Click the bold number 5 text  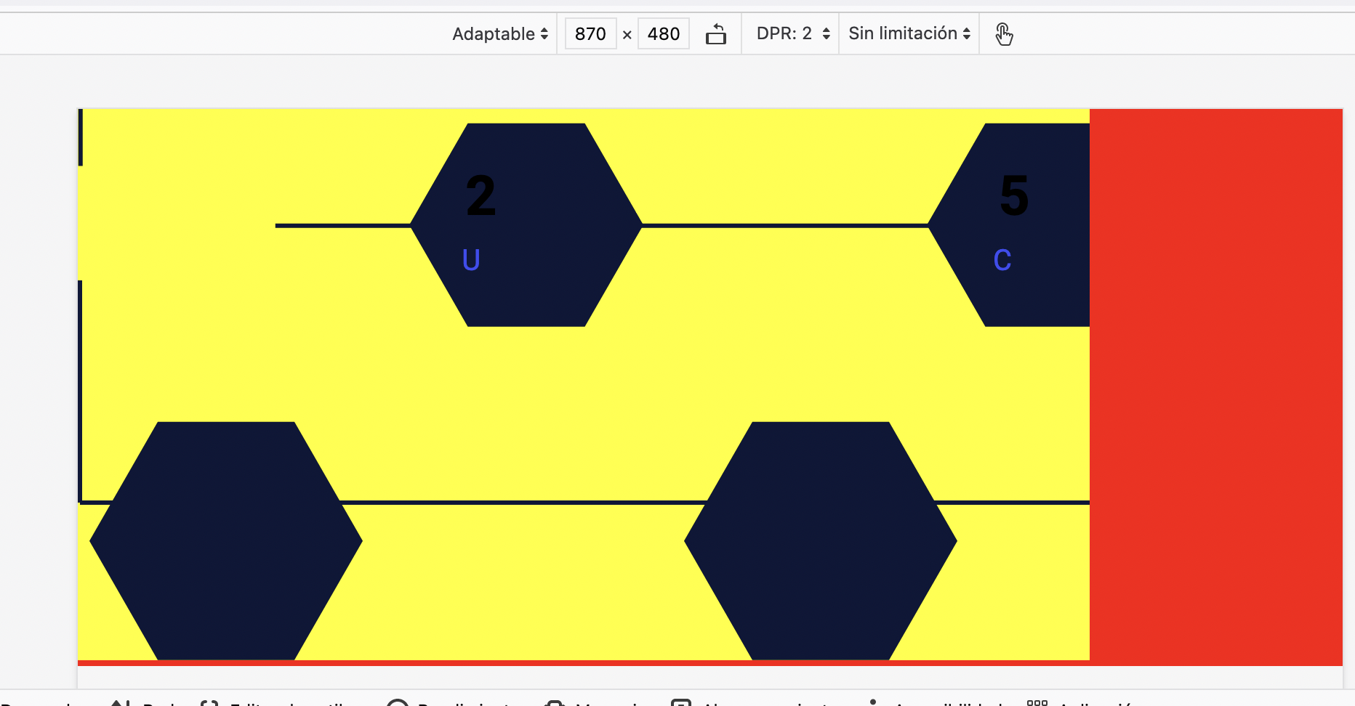1014,195
